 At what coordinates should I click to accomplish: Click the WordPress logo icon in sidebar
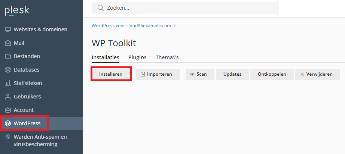point(8,123)
